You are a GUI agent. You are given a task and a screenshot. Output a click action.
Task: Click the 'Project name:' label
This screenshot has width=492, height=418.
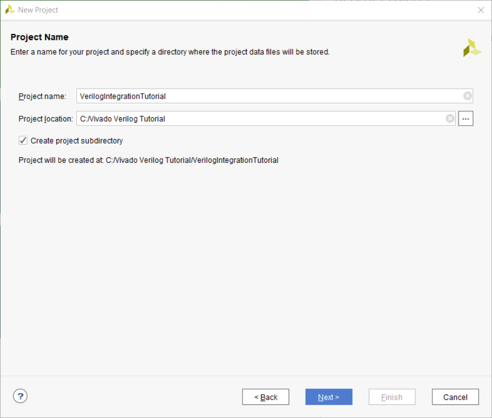pos(43,96)
